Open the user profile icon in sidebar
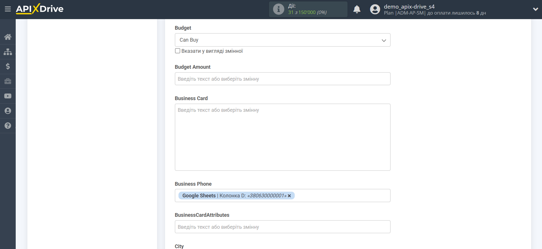 8,111
